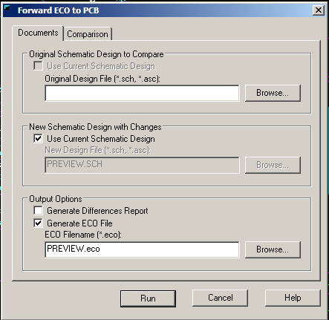This screenshot has height=320, width=329.
Task: Select the Documents tab
Action: [38, 33]
